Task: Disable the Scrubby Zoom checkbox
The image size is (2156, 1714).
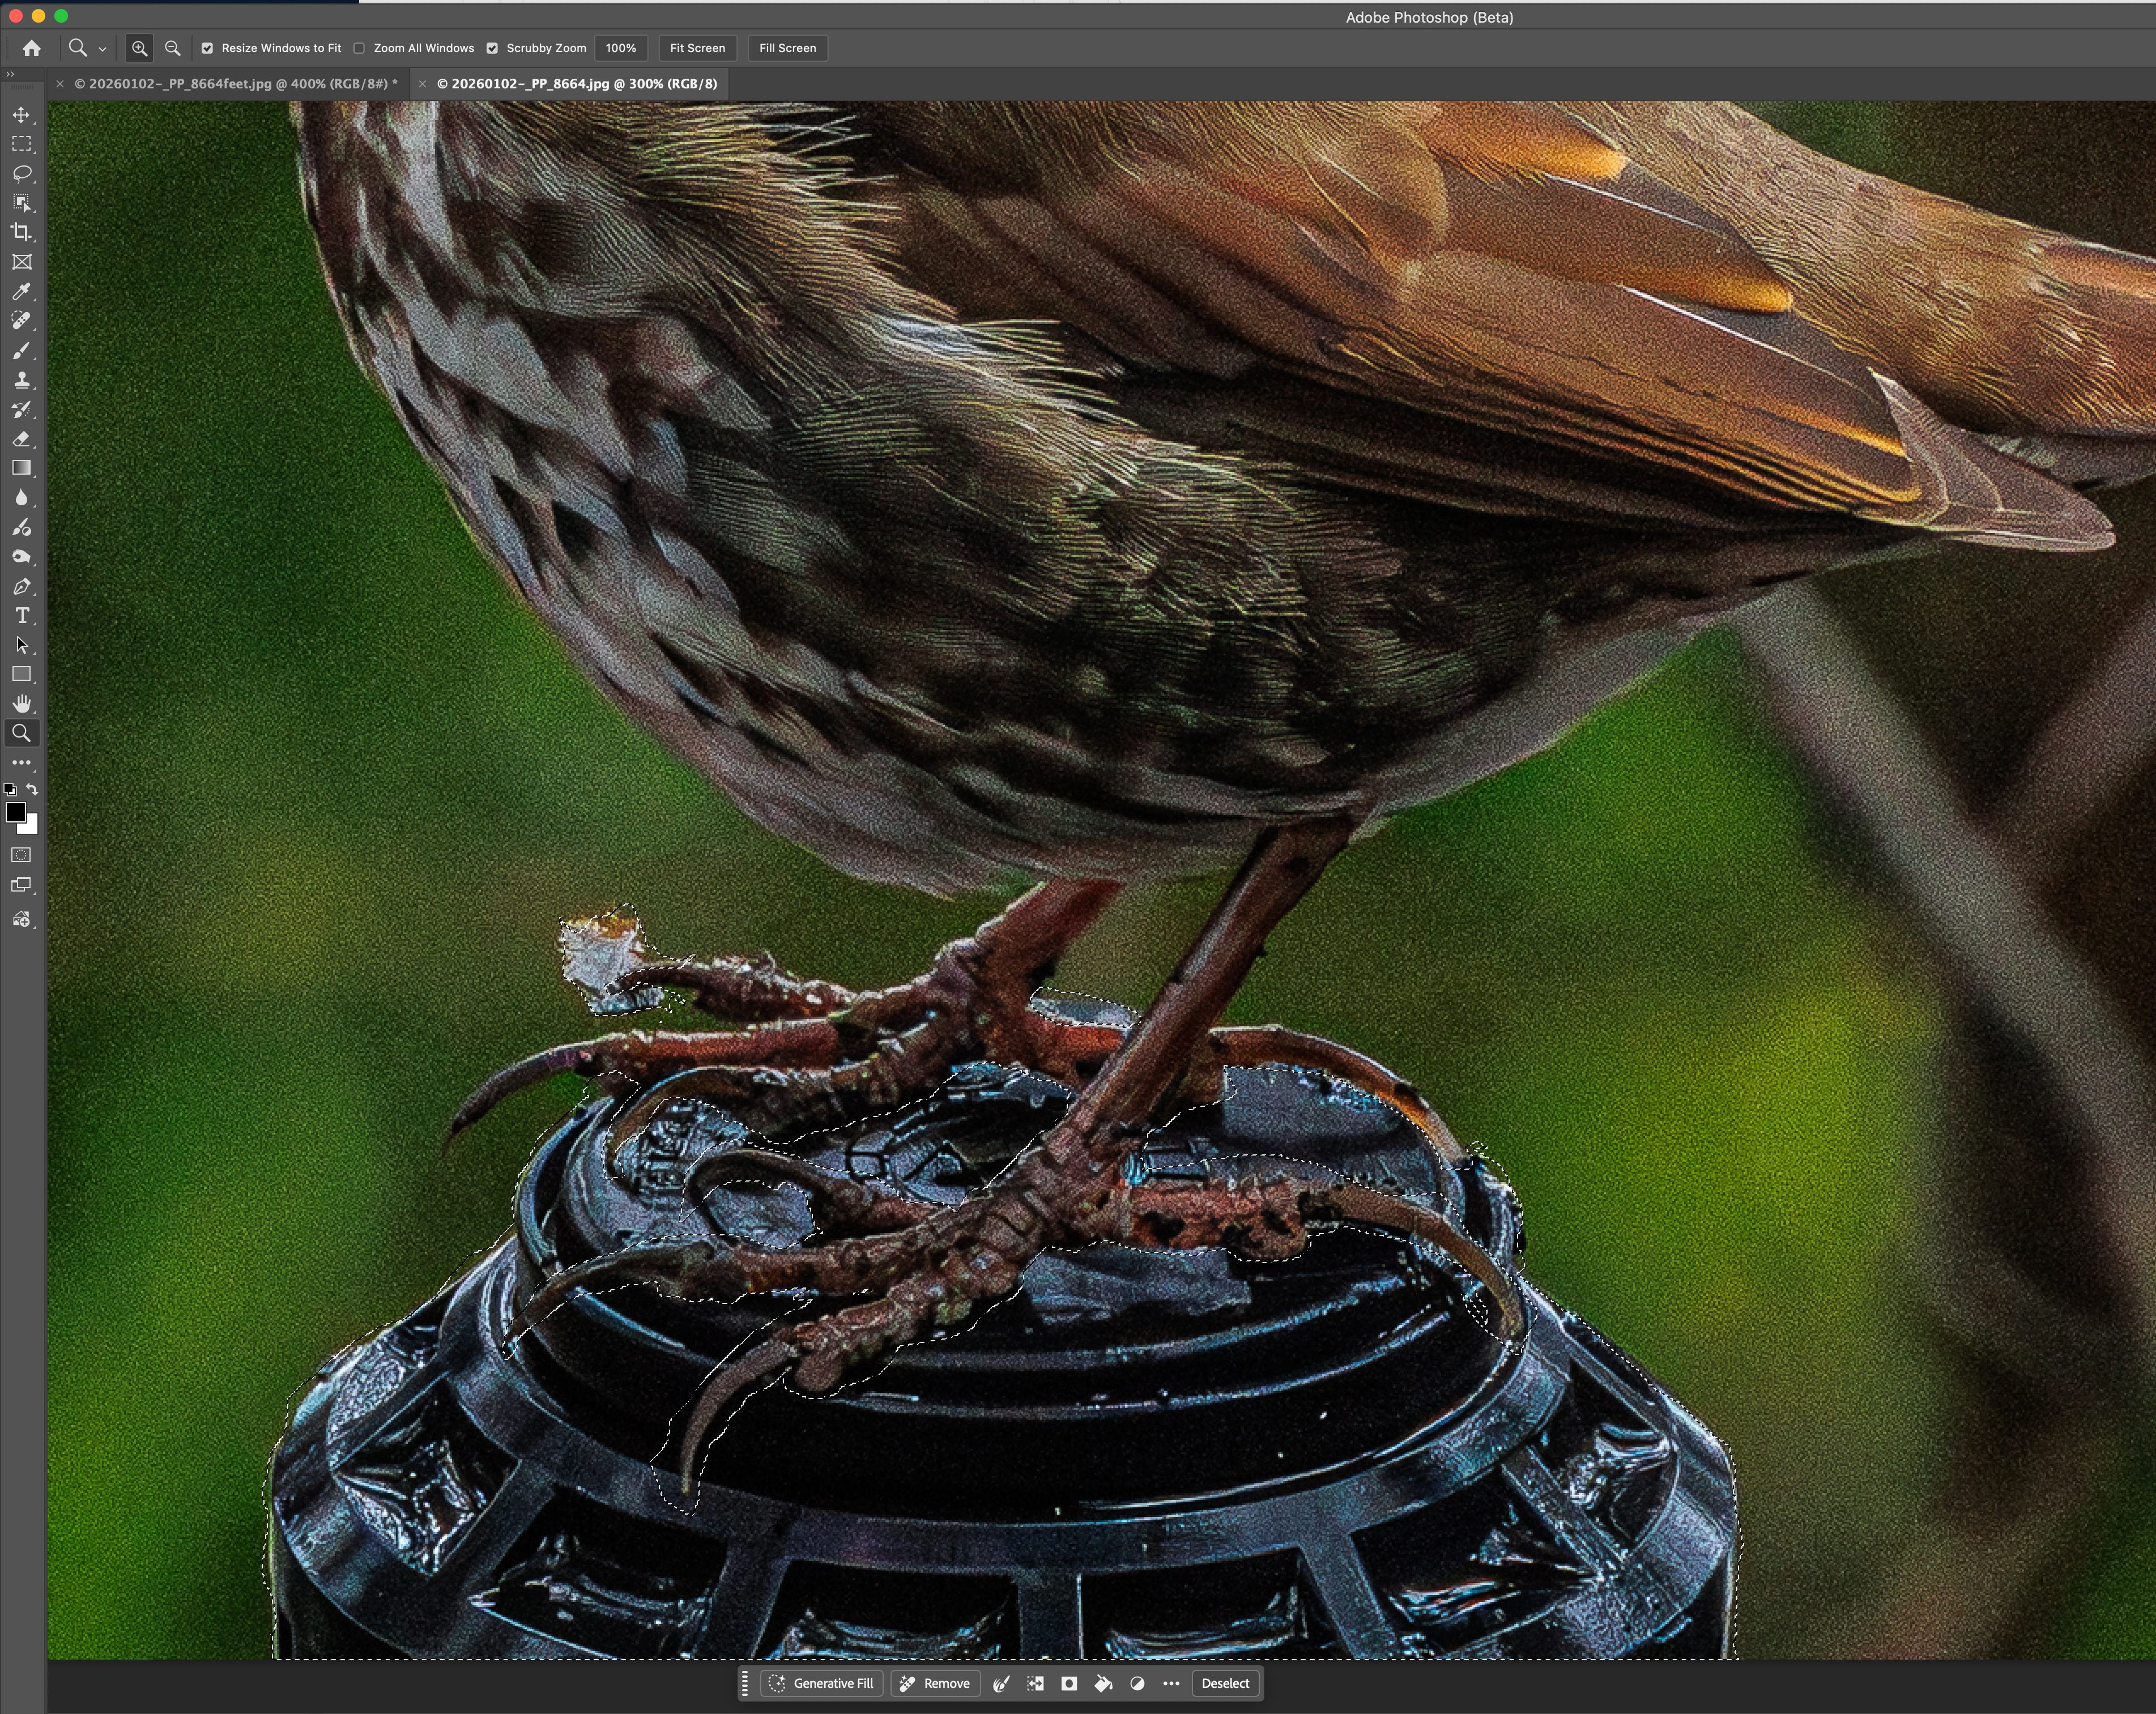Action: pyautogui.click(x=492, y=48)
